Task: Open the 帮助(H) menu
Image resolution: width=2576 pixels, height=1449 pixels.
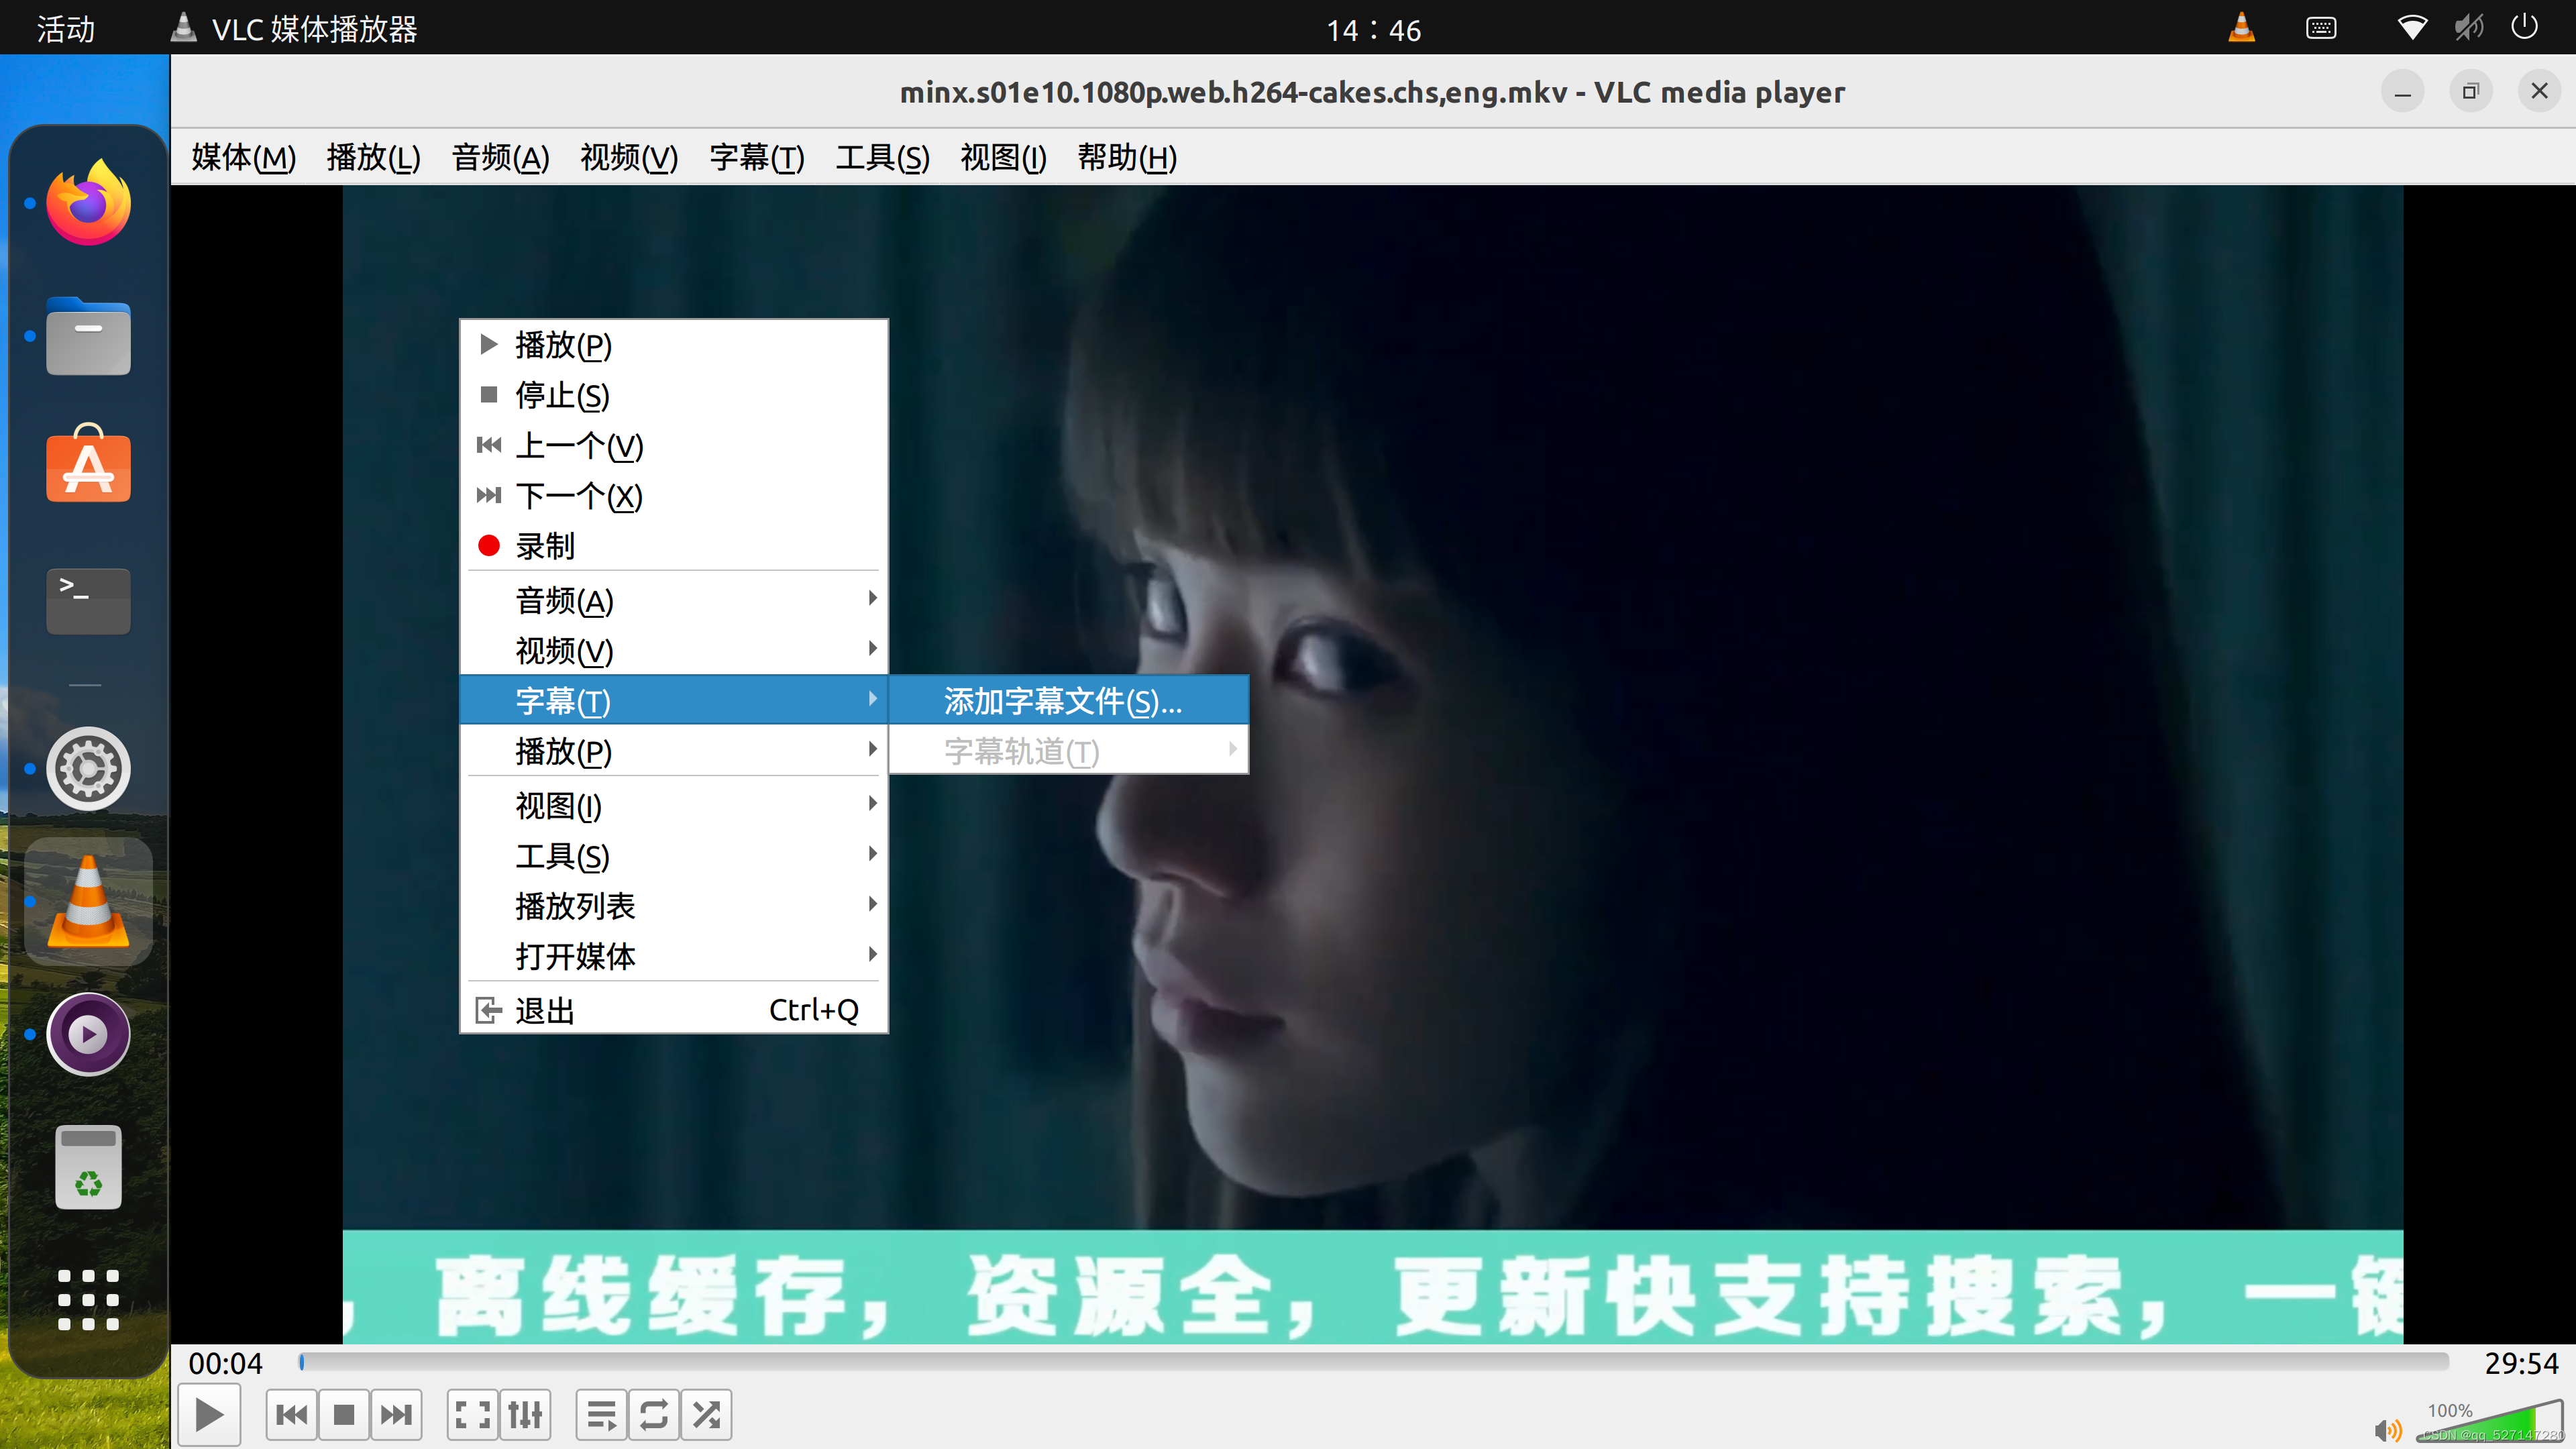Action: [x=1127, y=157]
